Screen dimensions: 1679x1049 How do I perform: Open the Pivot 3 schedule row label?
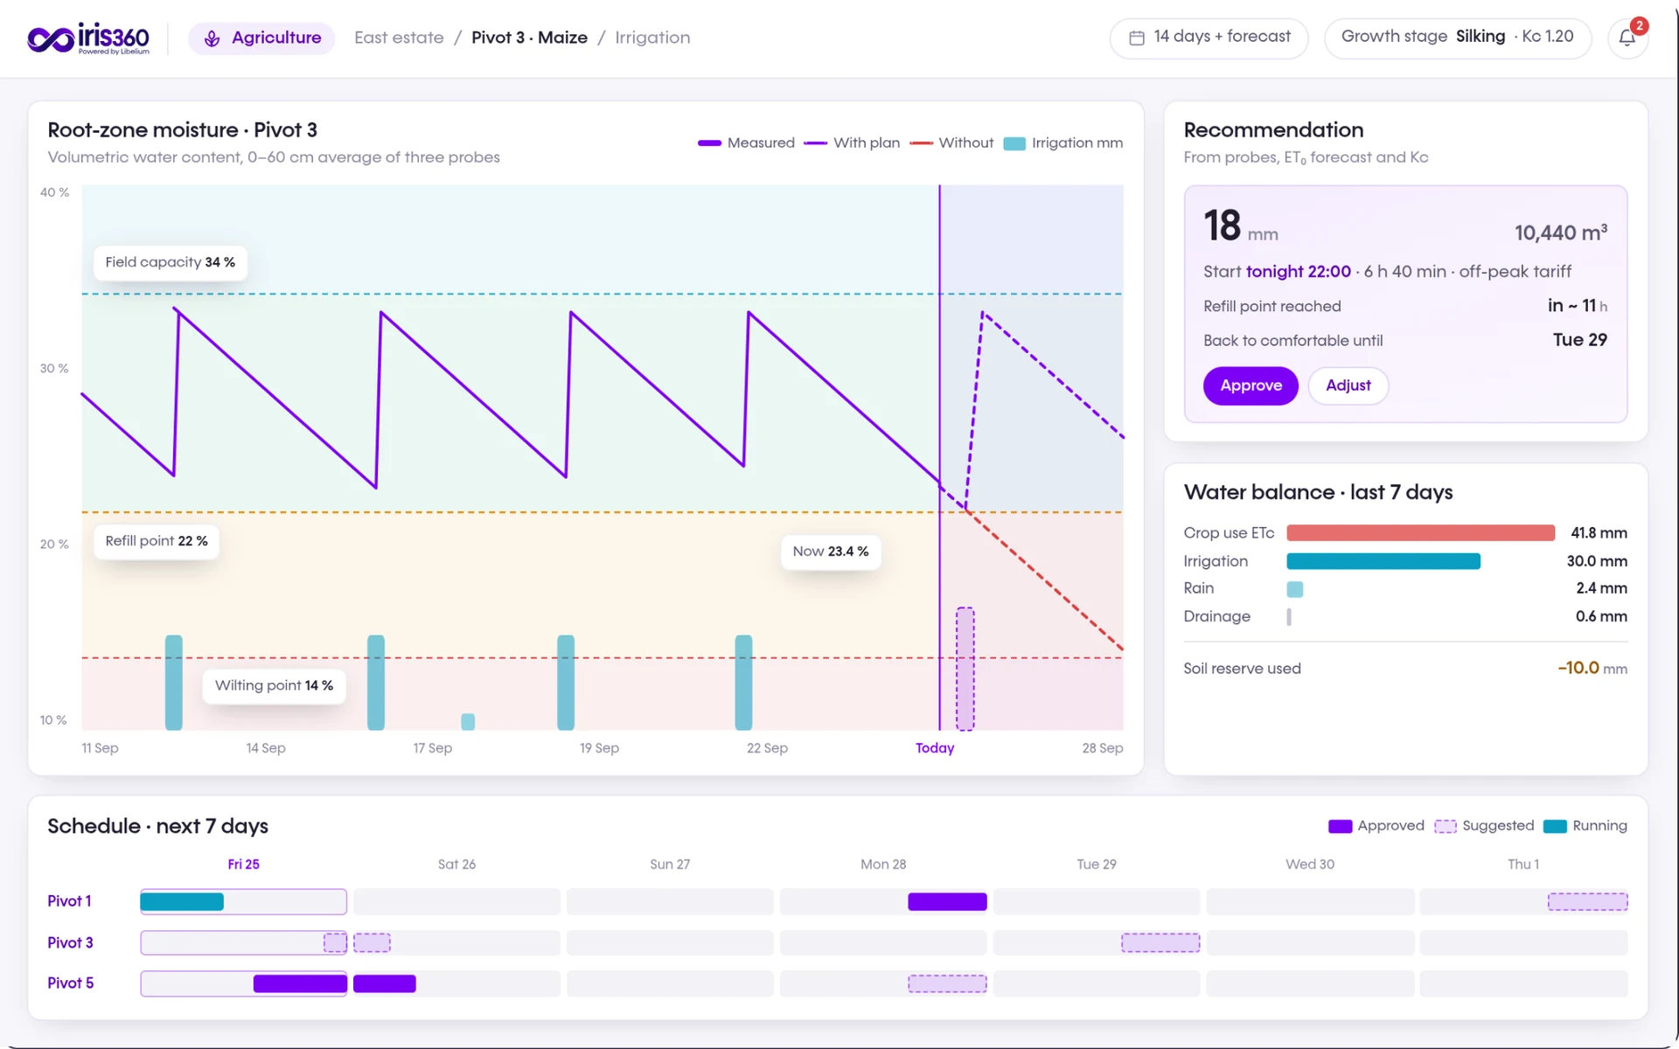tap(70, 942)
